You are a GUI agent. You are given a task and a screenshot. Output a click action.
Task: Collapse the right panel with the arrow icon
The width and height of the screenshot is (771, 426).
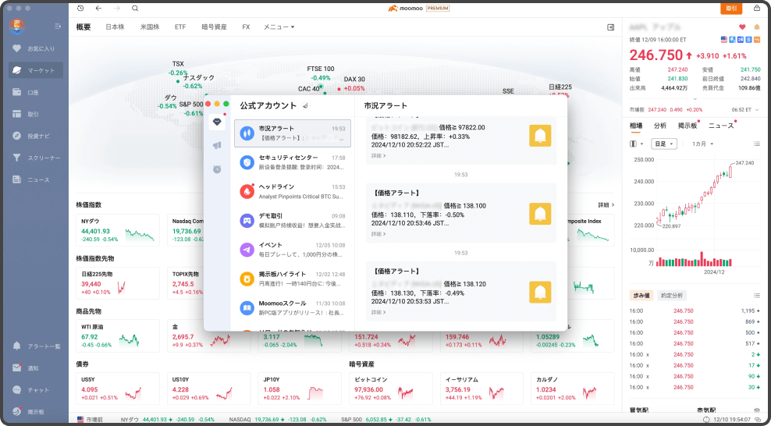611,27
